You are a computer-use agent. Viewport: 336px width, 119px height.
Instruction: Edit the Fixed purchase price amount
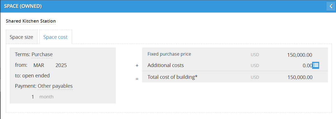pyautogui.click(x=300, y=55)
